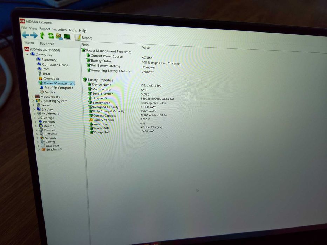Select the Power State row
Screen dimensions: 327x245
point(100,128)
